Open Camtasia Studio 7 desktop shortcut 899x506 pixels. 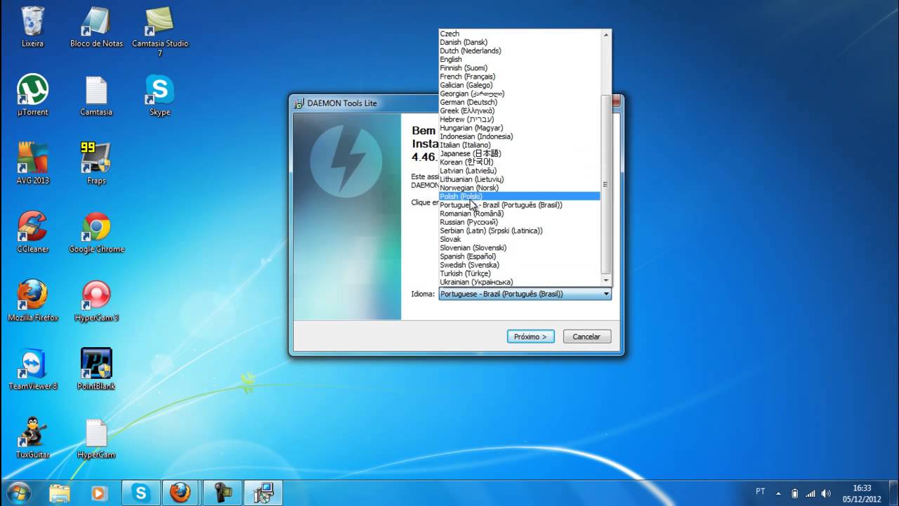[x=160, y=32]
